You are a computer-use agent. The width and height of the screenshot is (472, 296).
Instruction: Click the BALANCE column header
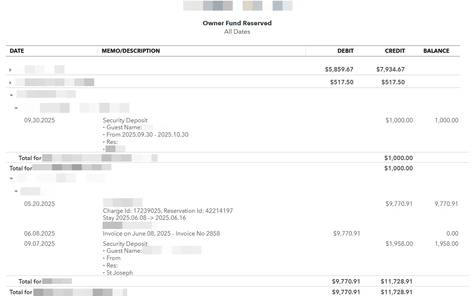(436, 51)
